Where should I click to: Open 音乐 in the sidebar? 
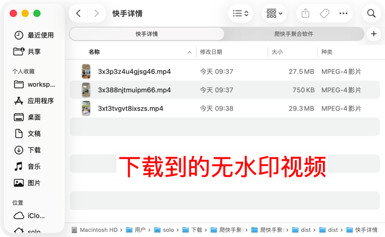pyautogui.click(x=34, y=166)
